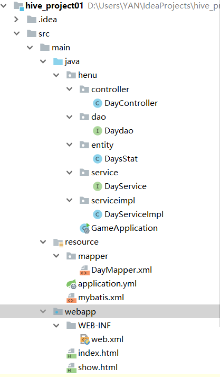Click the resource folder icon

[x=58, y=243]
